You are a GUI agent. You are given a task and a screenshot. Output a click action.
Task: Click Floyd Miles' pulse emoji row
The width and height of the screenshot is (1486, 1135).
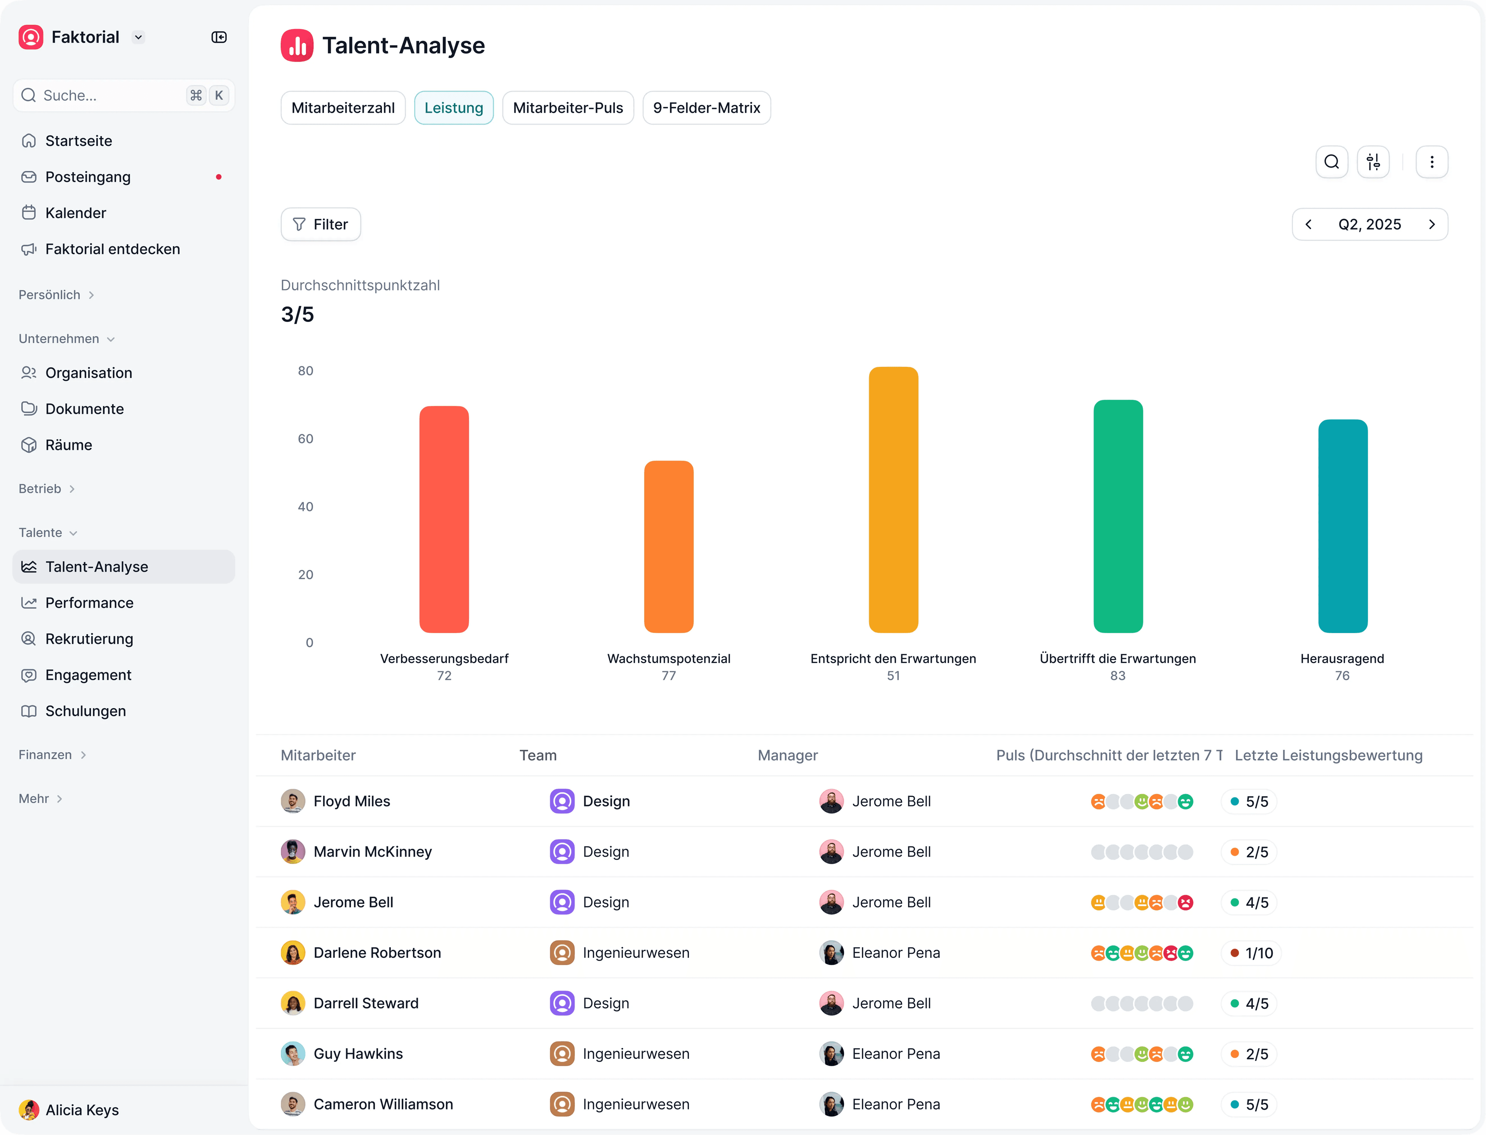[1142, 801]
